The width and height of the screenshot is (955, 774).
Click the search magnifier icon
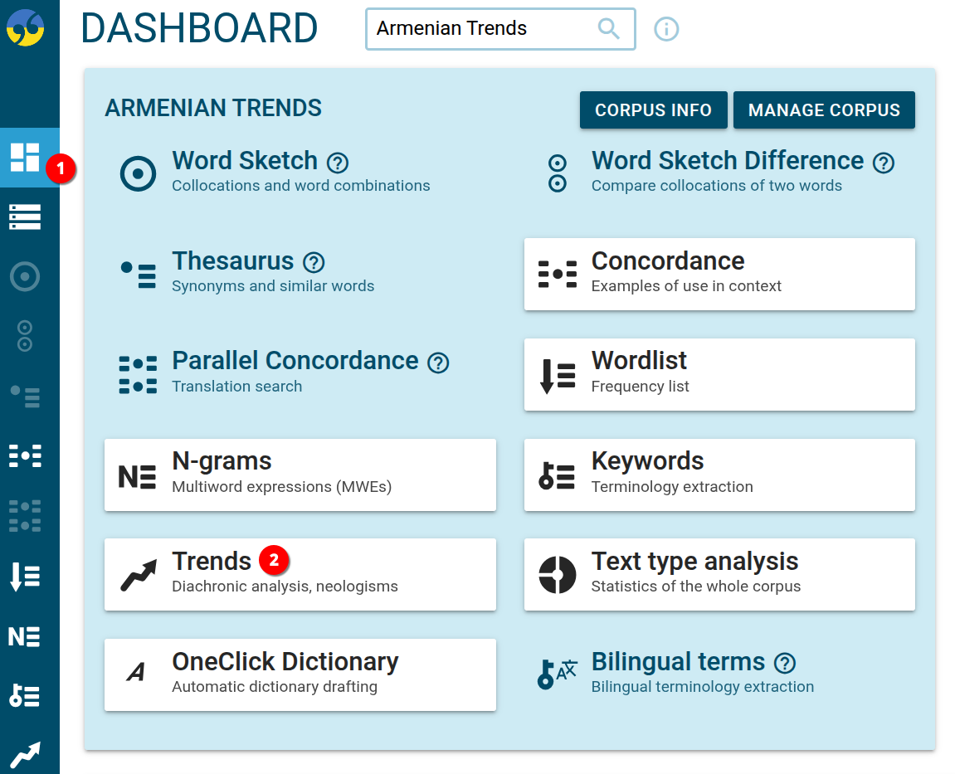(609, 29)
